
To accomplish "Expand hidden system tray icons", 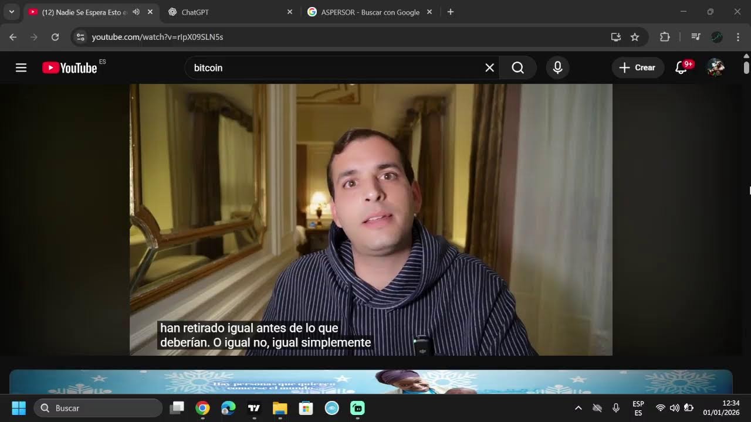I will click(578, 408).
